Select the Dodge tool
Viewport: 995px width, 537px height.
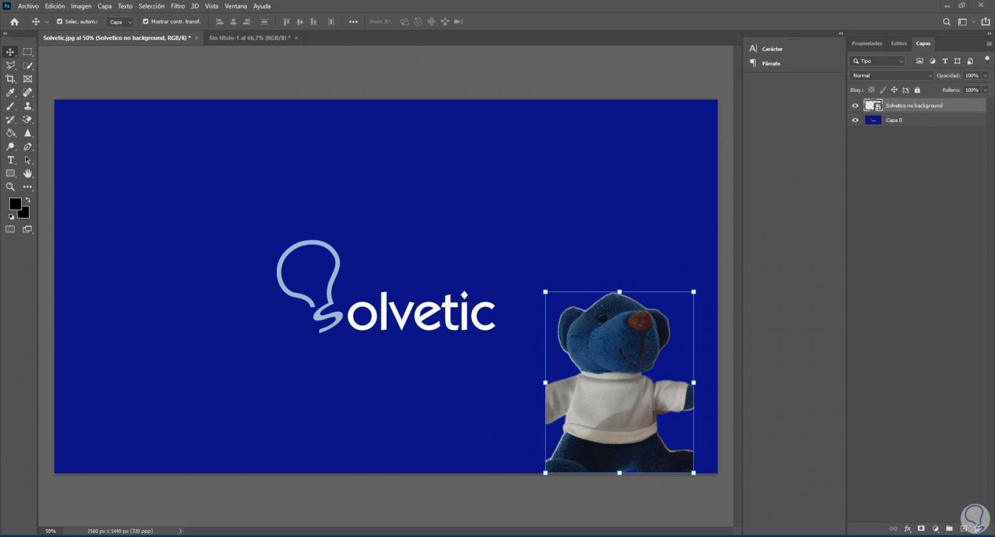click(x=10, y=147)
